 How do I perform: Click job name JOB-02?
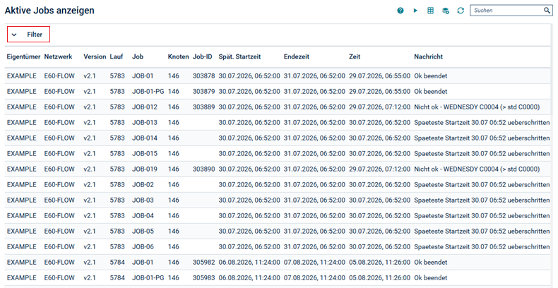tap(143, 184)
